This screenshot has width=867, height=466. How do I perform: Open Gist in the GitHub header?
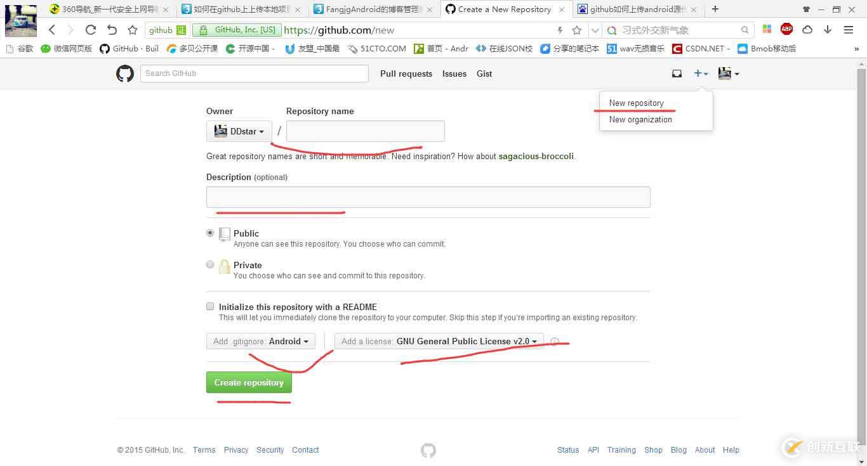484,74
